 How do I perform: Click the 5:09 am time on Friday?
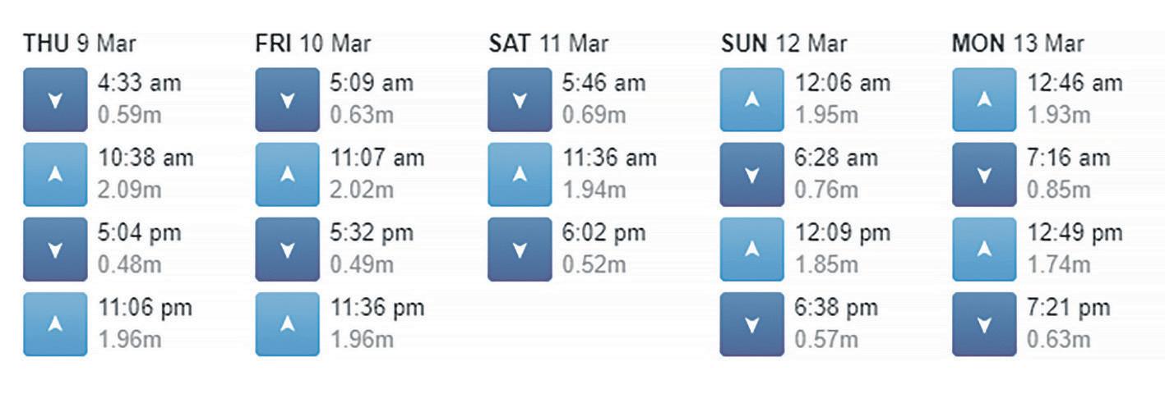tap(372, 83)
